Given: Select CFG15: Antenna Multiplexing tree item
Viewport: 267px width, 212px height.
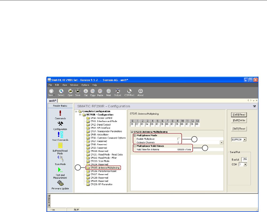Looking at the screenshot, I should pyautogui.click(x=105, y=168).
